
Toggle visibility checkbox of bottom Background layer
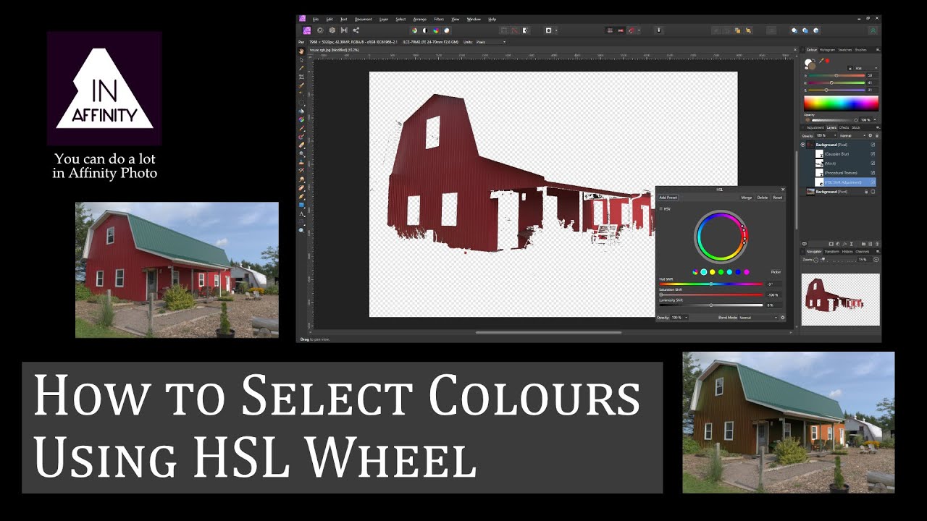click(x=873, y=192)
